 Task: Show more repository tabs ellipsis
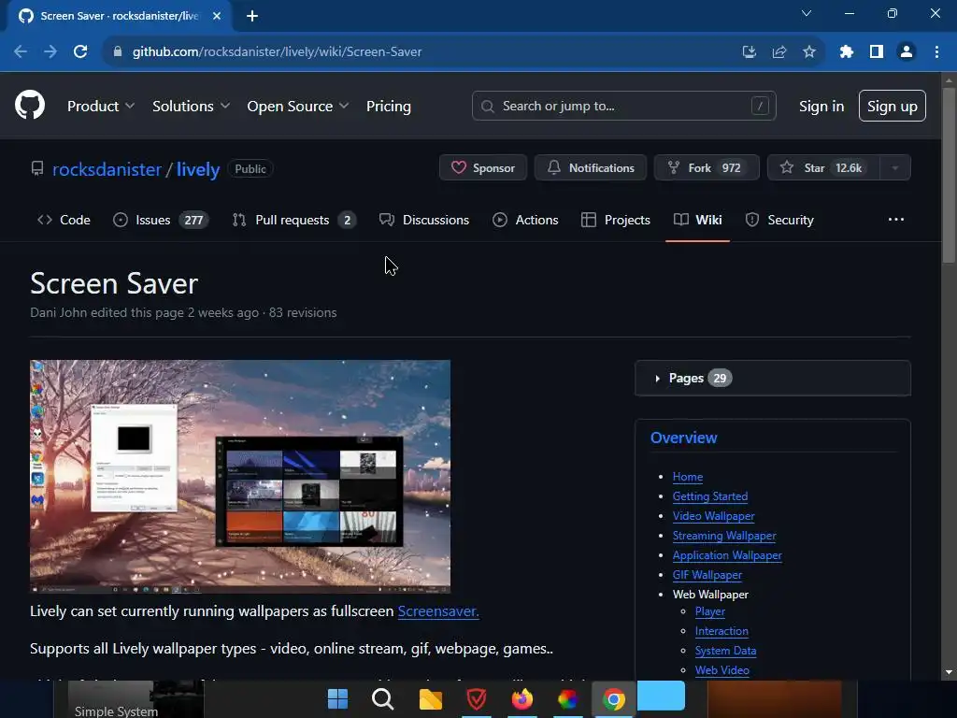(x=896, y=220)
